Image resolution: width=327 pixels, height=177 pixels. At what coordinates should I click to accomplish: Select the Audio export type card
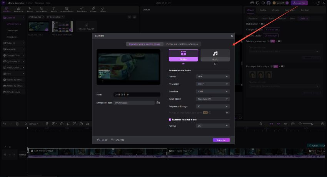(215, 55)
